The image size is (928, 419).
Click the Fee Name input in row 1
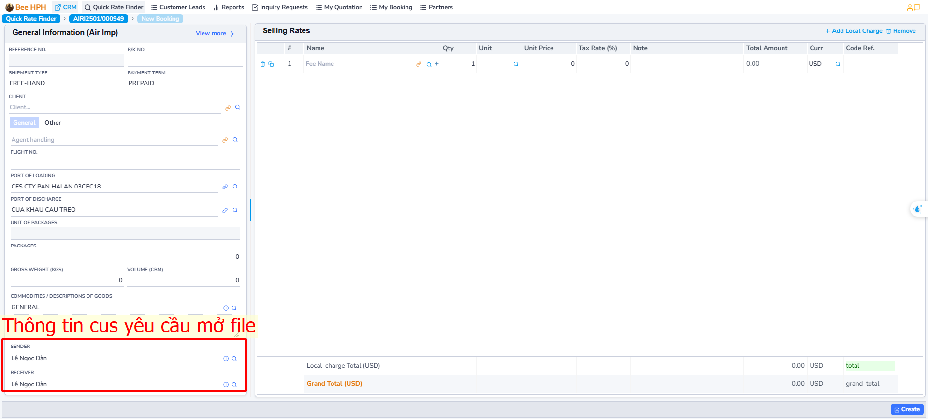[x=359, y=64]
